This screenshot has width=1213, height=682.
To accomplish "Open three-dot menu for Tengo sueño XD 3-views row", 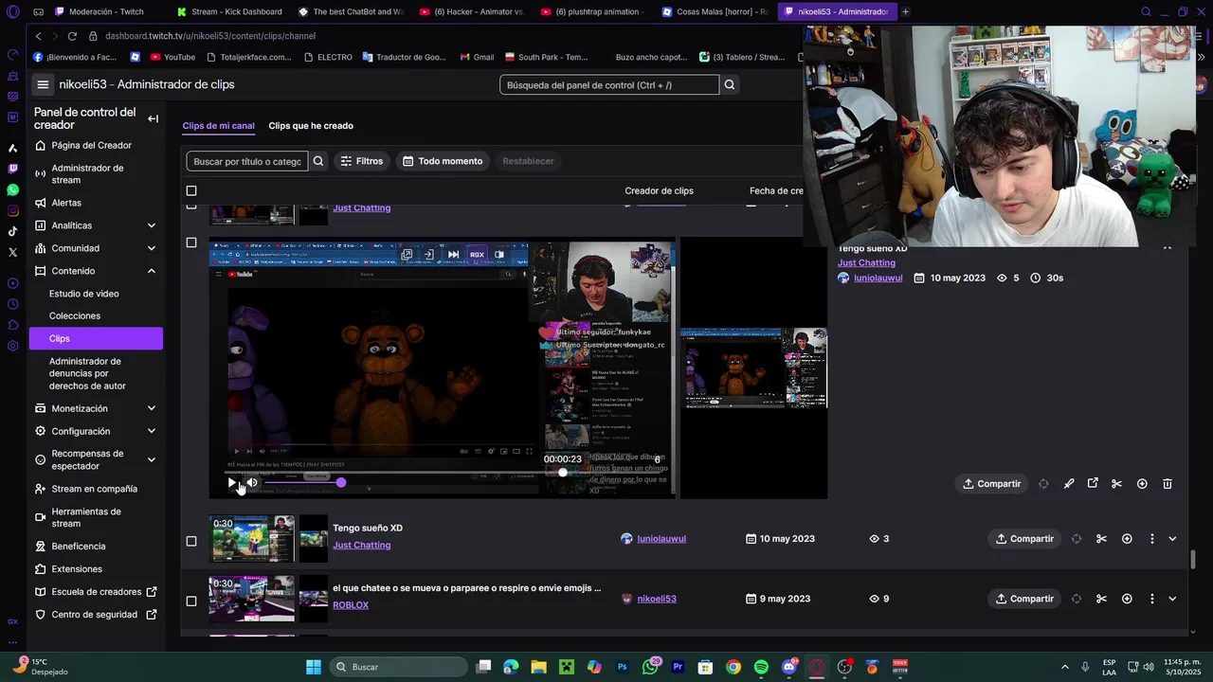I will 1151,539.
